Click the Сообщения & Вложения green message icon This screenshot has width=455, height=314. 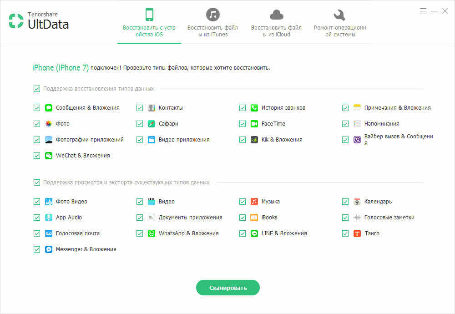[x=49, y=108]
